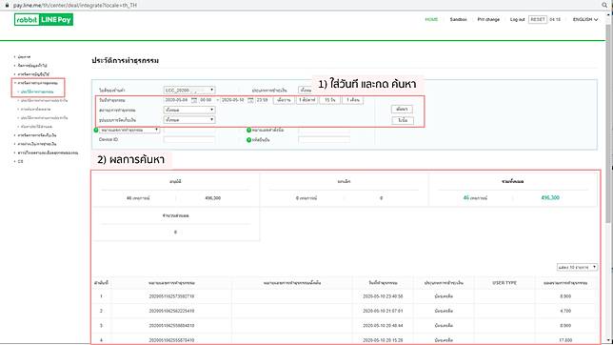613x345 pixels.
Task: Open the CS sidebar item
Action: click(20, 161)
